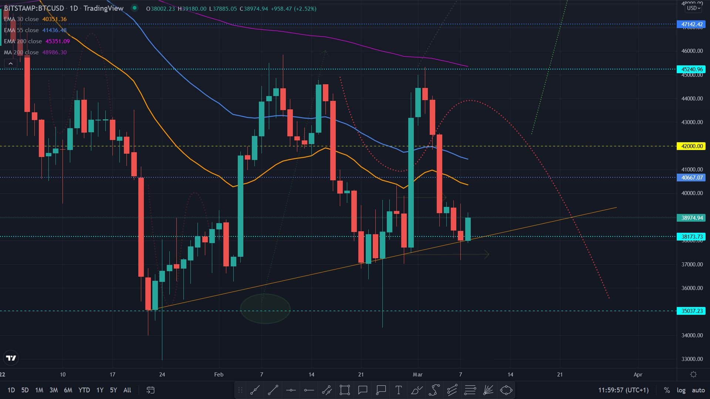Viewport: 710px width, 399px height.
Task: Open the go-to-date calendar tool
Action: click(151, 390)
